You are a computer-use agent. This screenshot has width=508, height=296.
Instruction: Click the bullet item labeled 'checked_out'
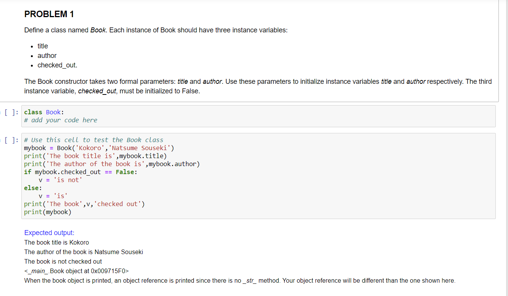[56, 65]
